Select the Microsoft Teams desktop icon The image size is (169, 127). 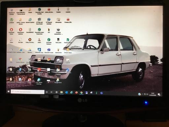tap(49, 51)
